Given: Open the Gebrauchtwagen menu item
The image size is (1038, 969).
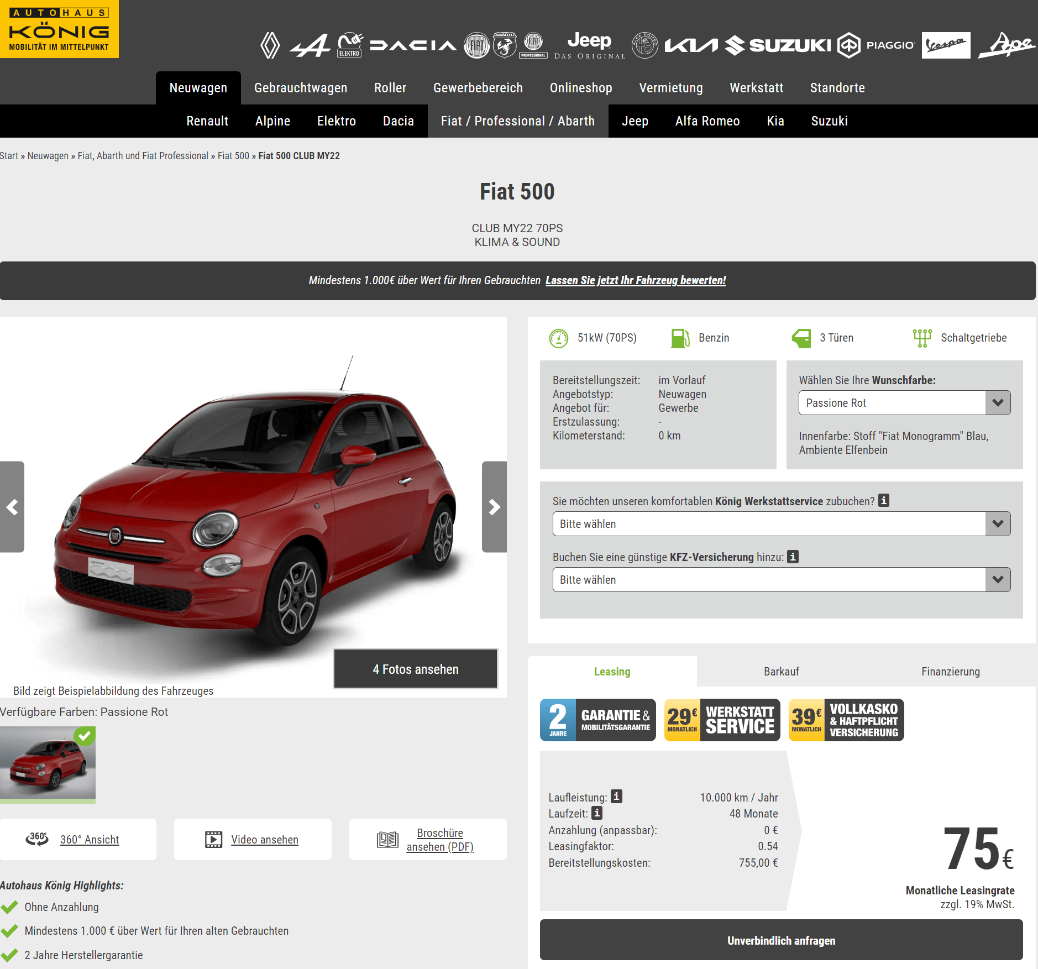Looking at the screenshot, I should [x=301, y=88].
